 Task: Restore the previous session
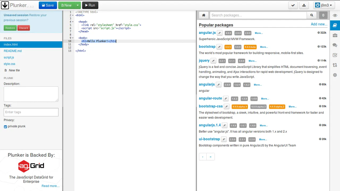pos(10,28)
